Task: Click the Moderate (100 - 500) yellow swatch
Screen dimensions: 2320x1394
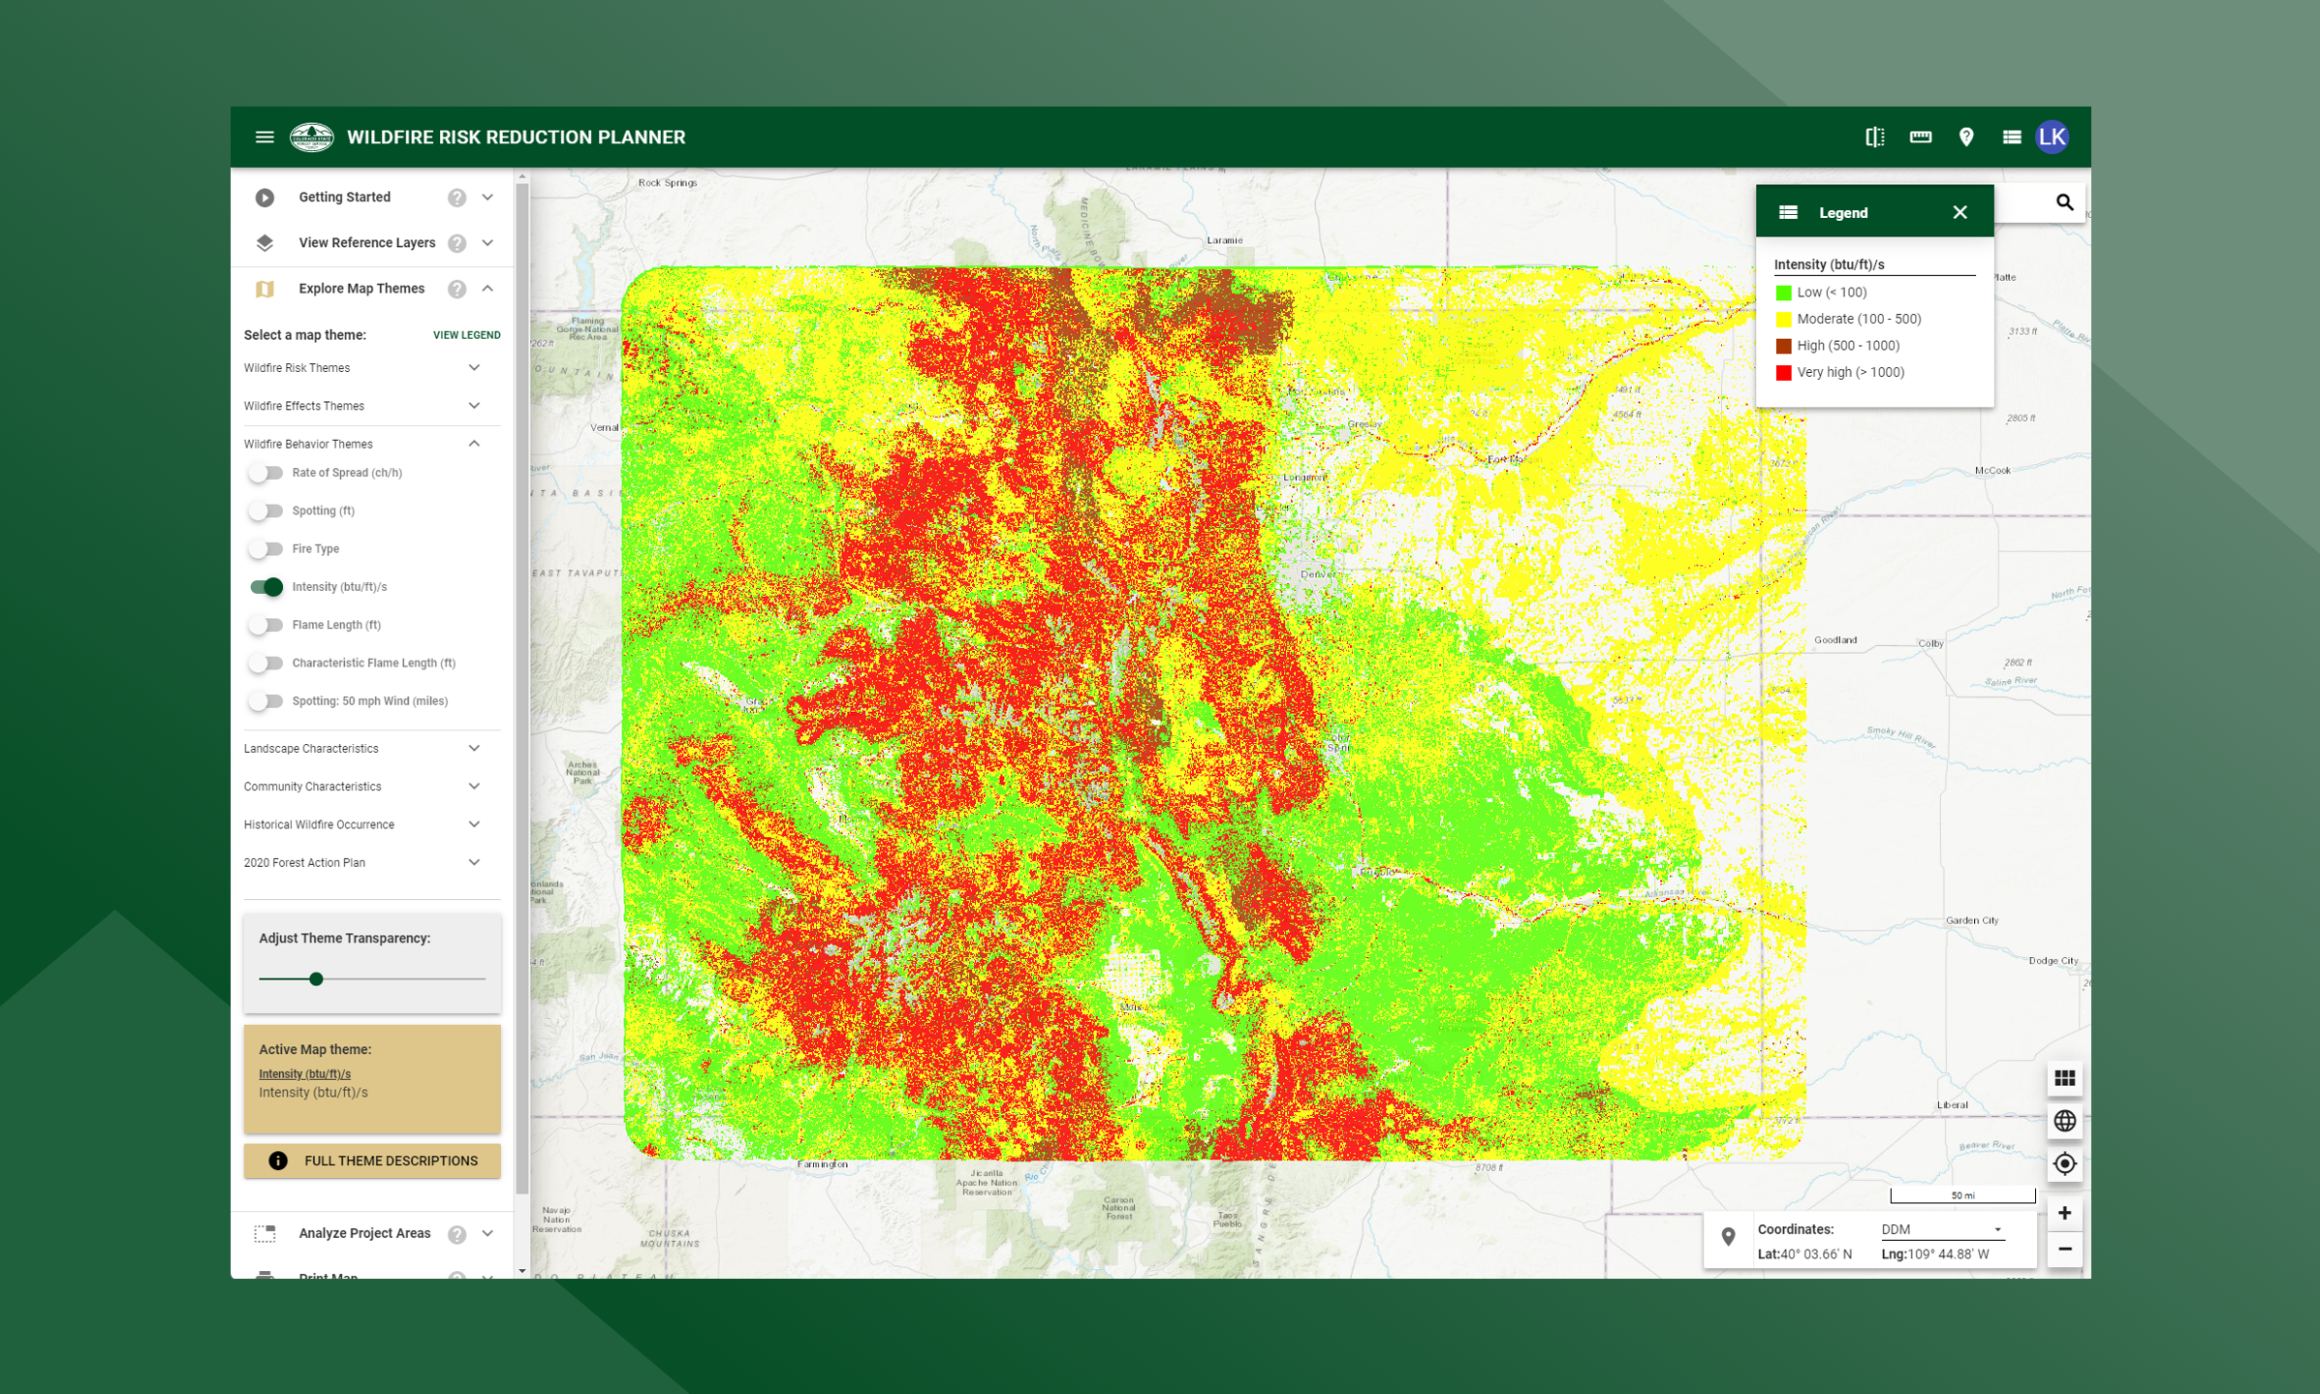Action: 1783,320
